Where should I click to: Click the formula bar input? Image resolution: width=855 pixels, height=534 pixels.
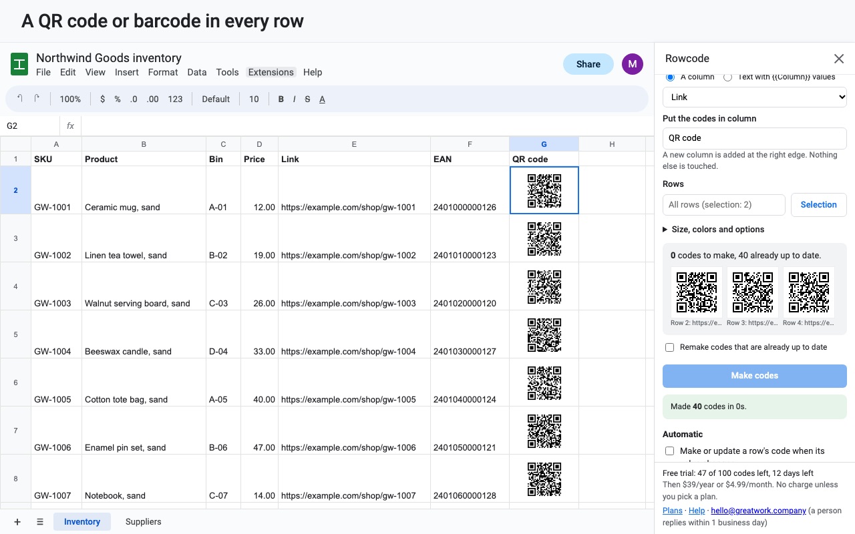point(366,125)
